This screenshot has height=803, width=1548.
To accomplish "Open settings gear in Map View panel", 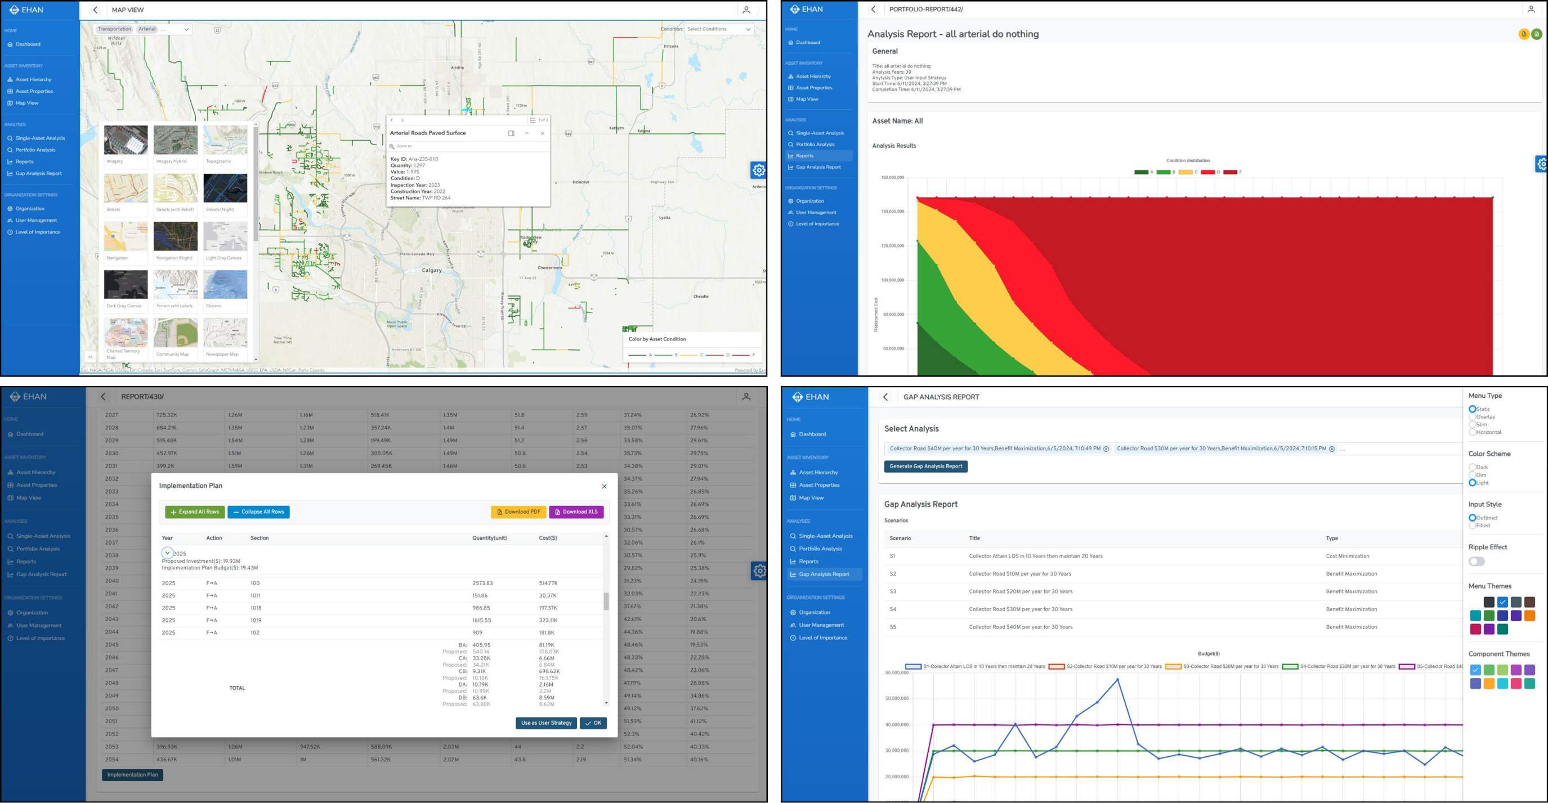I will click(758, 170).
